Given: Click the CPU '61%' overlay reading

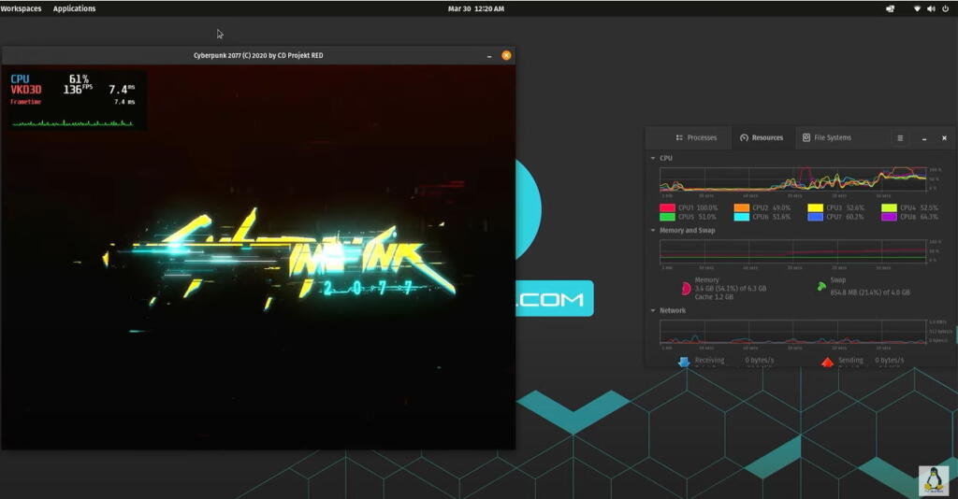Looking at the screenshot, I should pos(79,79).
